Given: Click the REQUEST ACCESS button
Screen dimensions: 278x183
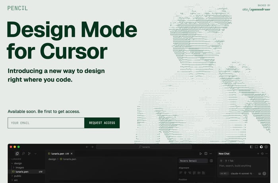Looking at the screenshot, I should [x=102, y=123].
